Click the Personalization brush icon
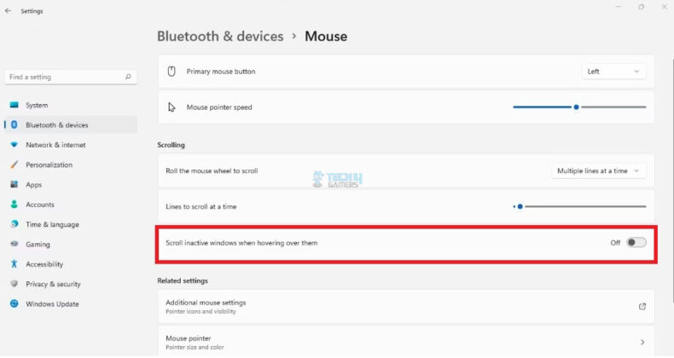Image resolution: width=674 pixels, height=358 pixels. (15, 165)
